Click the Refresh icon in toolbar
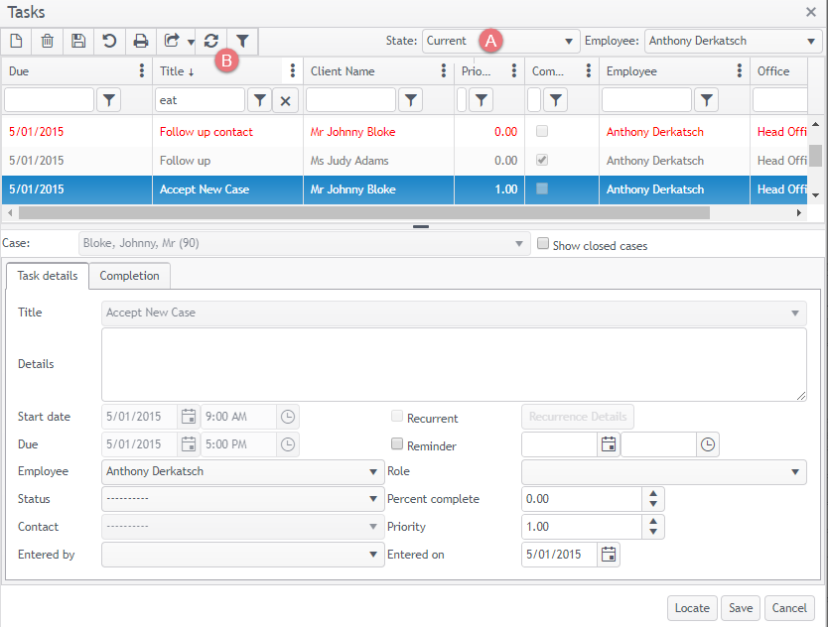This screenshot has height=627, width=828. pyautogui.click(x=210, y=41)
